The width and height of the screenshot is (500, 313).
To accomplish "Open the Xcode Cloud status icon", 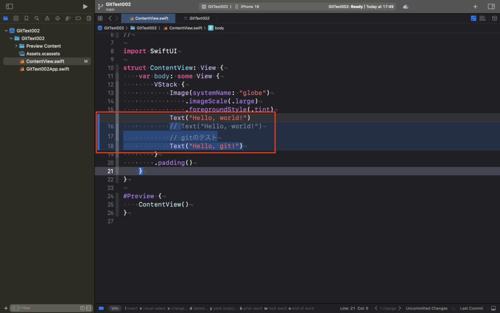I will click(x=406, y=7).
